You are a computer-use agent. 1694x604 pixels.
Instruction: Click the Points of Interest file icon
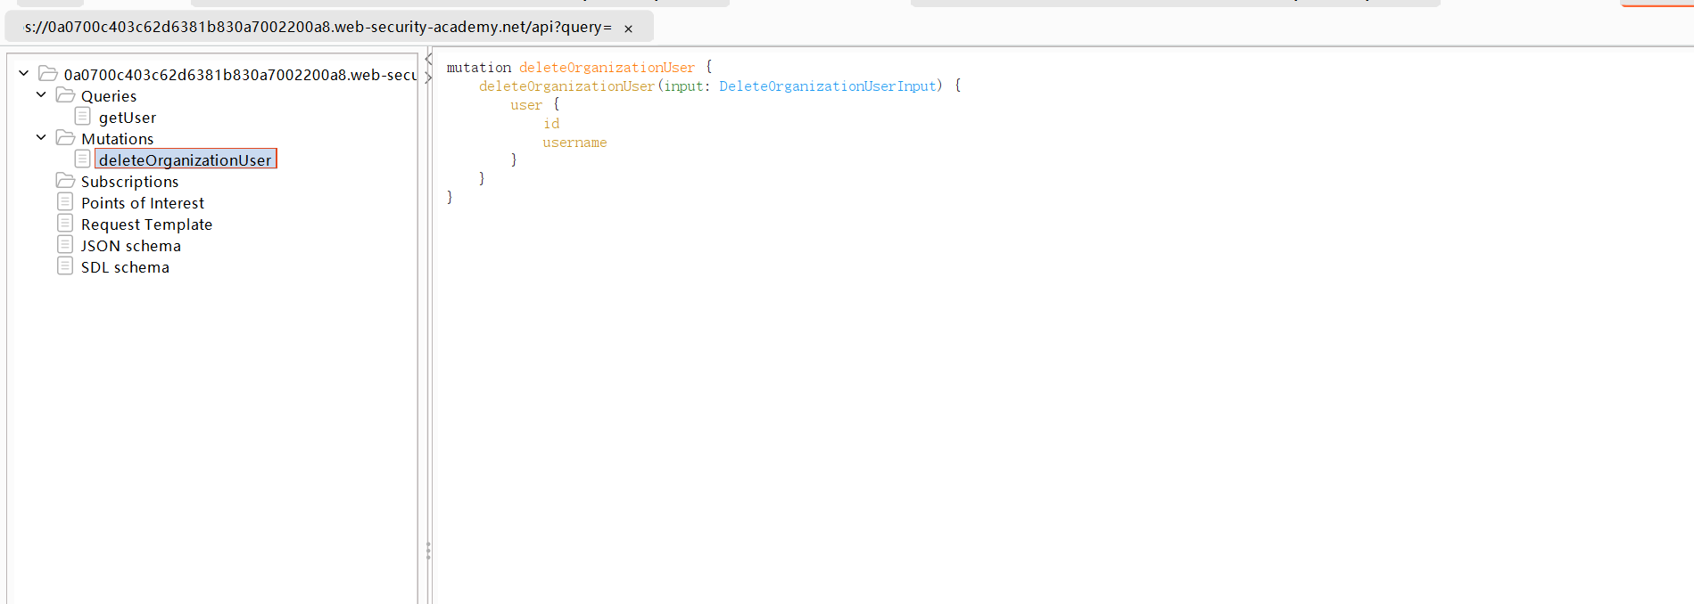pyautogui.click(x=65, y=202)
